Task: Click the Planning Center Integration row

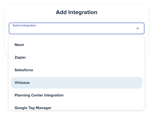Action: 76,95
